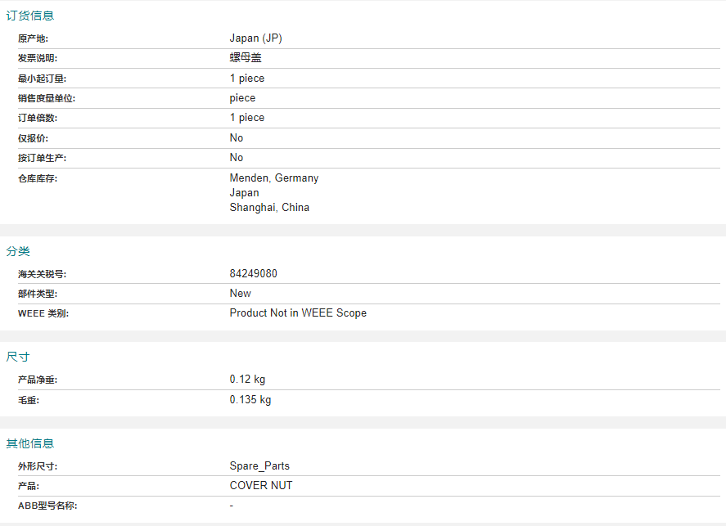Click the 海关关税号 label
The width and height of the screenshot is (726, 526).
tap(42, 274)
